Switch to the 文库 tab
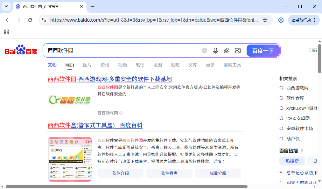This screenshot has width=322, height=189. coord(192,65)
